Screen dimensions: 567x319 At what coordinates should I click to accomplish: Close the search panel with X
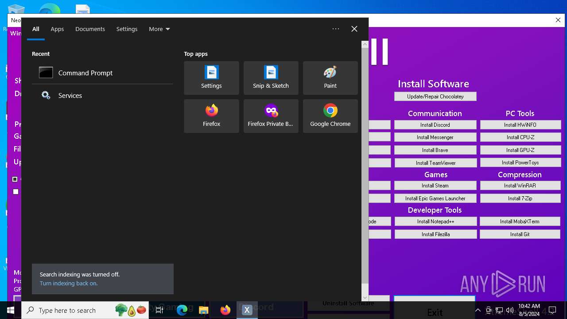[x=354, y=29]
